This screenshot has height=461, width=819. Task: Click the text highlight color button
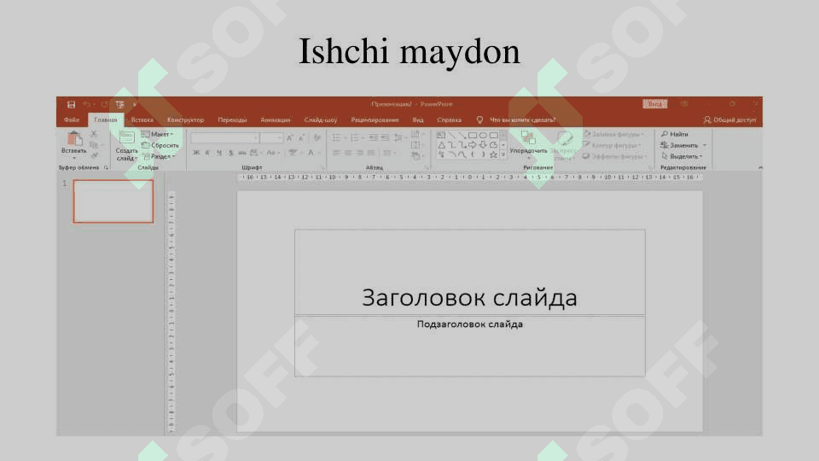[x=294, y=153]
